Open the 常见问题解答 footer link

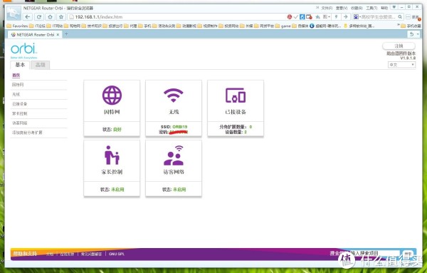pyautogui.click(x=91, y=254)
